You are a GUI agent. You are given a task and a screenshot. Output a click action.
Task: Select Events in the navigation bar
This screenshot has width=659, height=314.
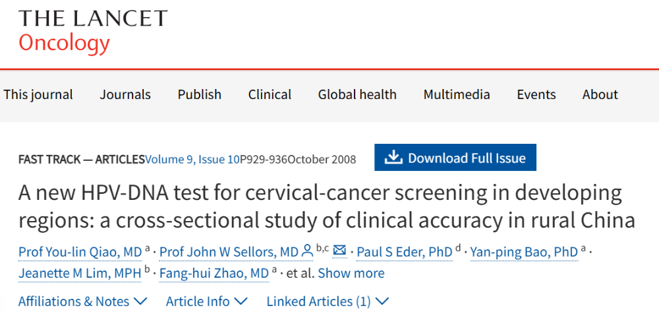536,94
